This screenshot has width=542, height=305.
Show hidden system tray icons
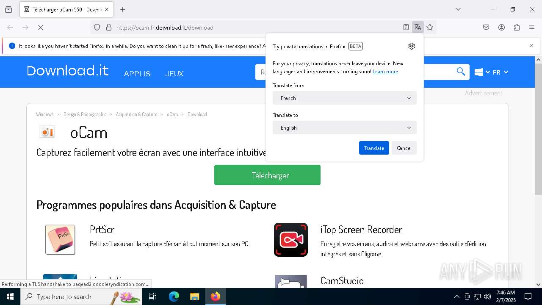456,297
